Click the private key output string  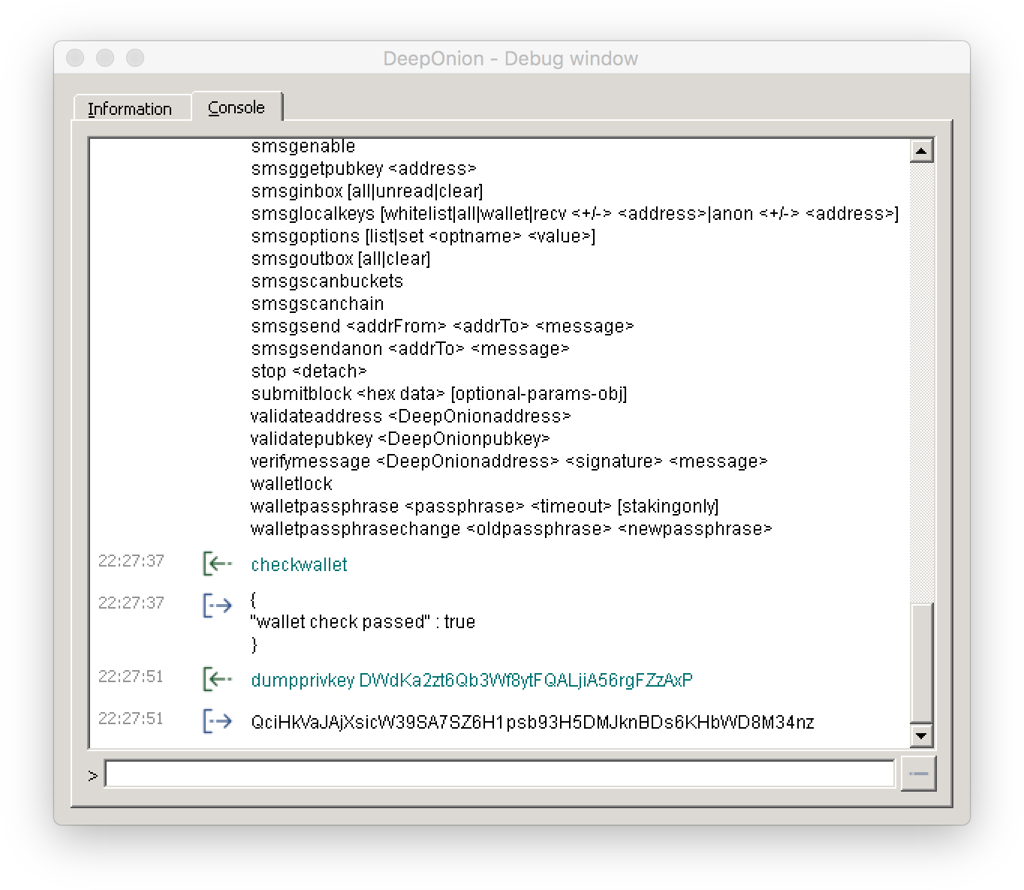pos(532,722)
